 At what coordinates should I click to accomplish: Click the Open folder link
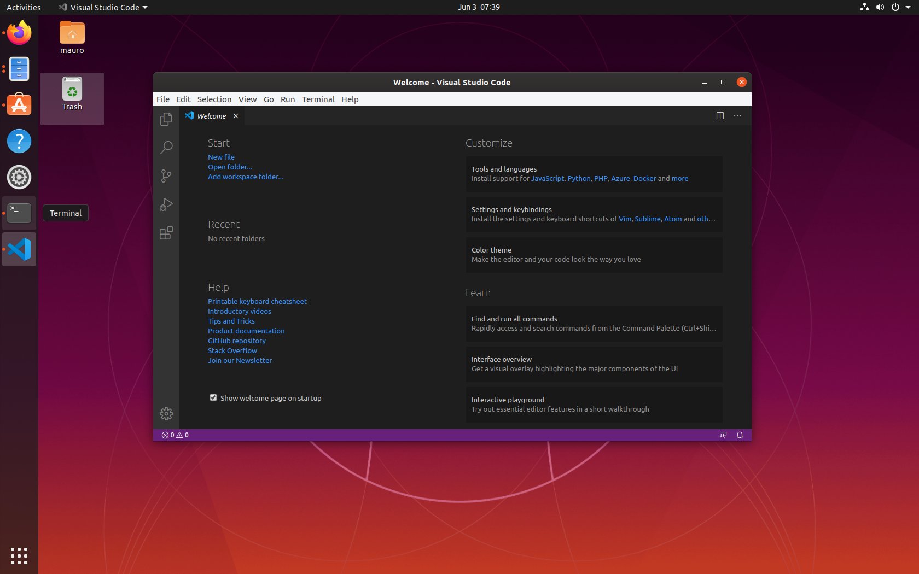(x=229, y=167)
